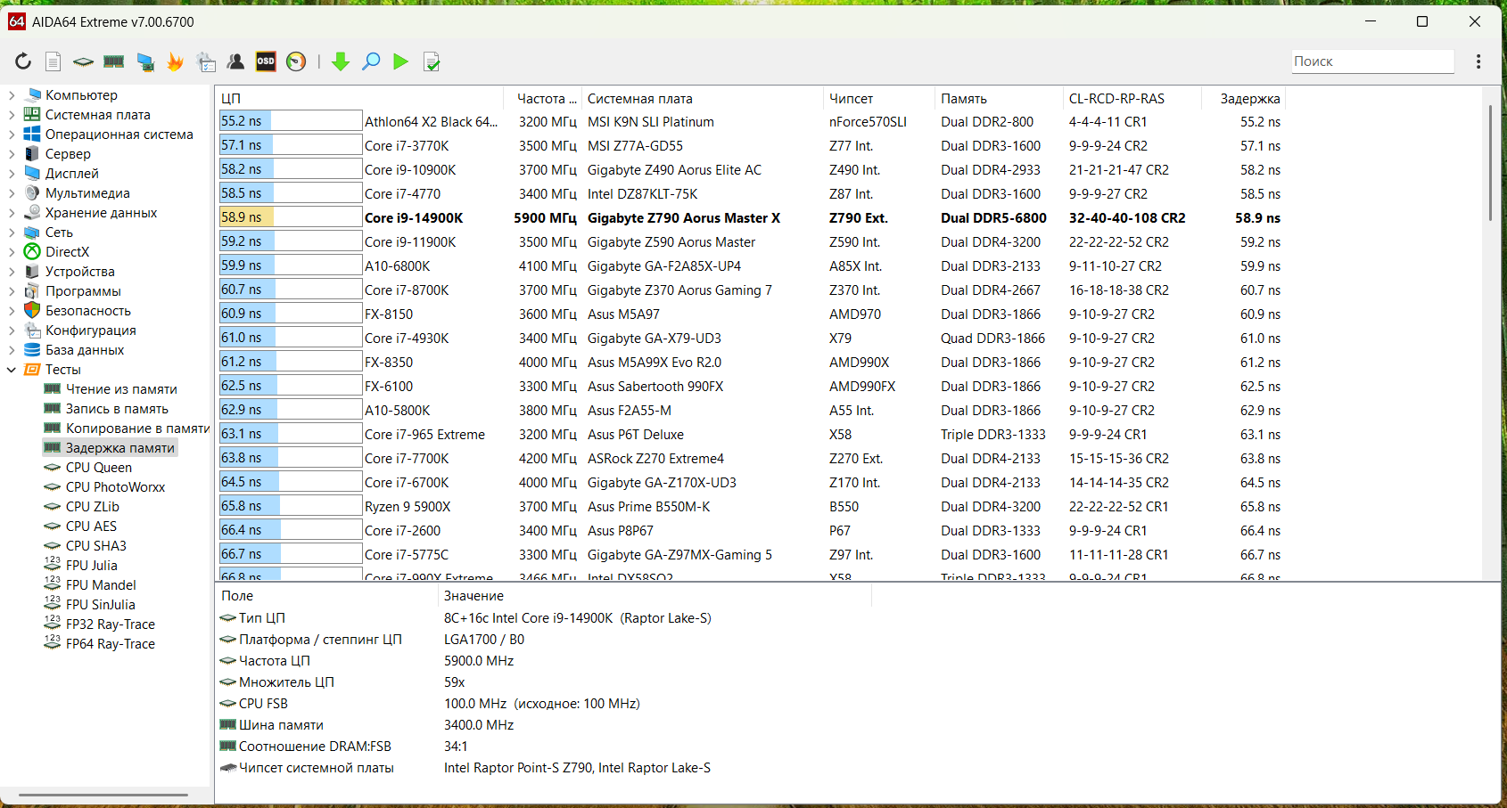This screenshot has height=808, width=1507.
Task: Select the Core i9-14900K result row
Action: pyautogui.click(x=751, y=218)
